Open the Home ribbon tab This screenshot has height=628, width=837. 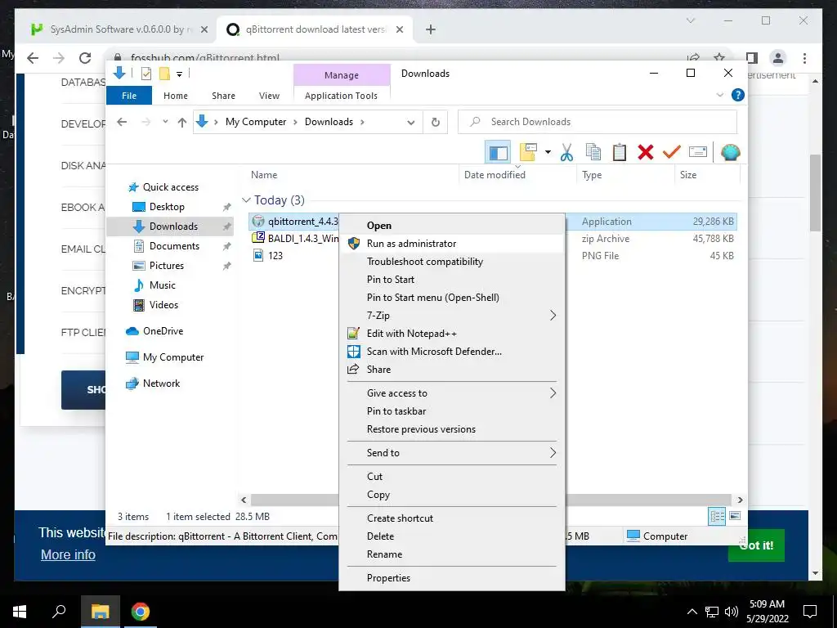[176, 96]
